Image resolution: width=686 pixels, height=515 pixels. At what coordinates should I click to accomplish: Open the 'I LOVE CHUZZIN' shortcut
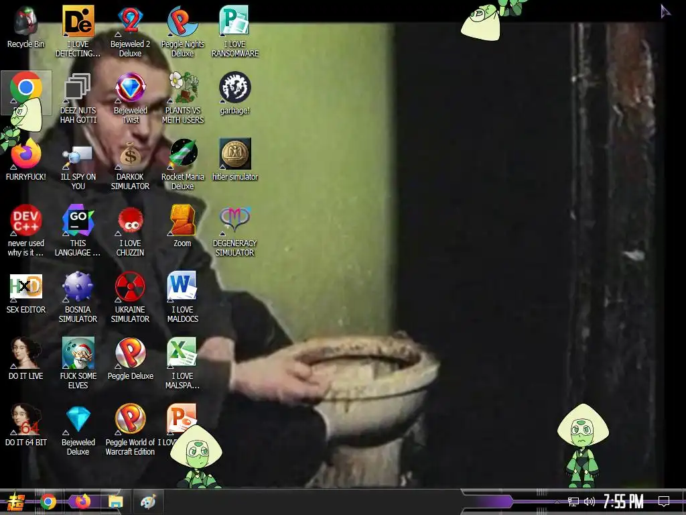(131, 231)
